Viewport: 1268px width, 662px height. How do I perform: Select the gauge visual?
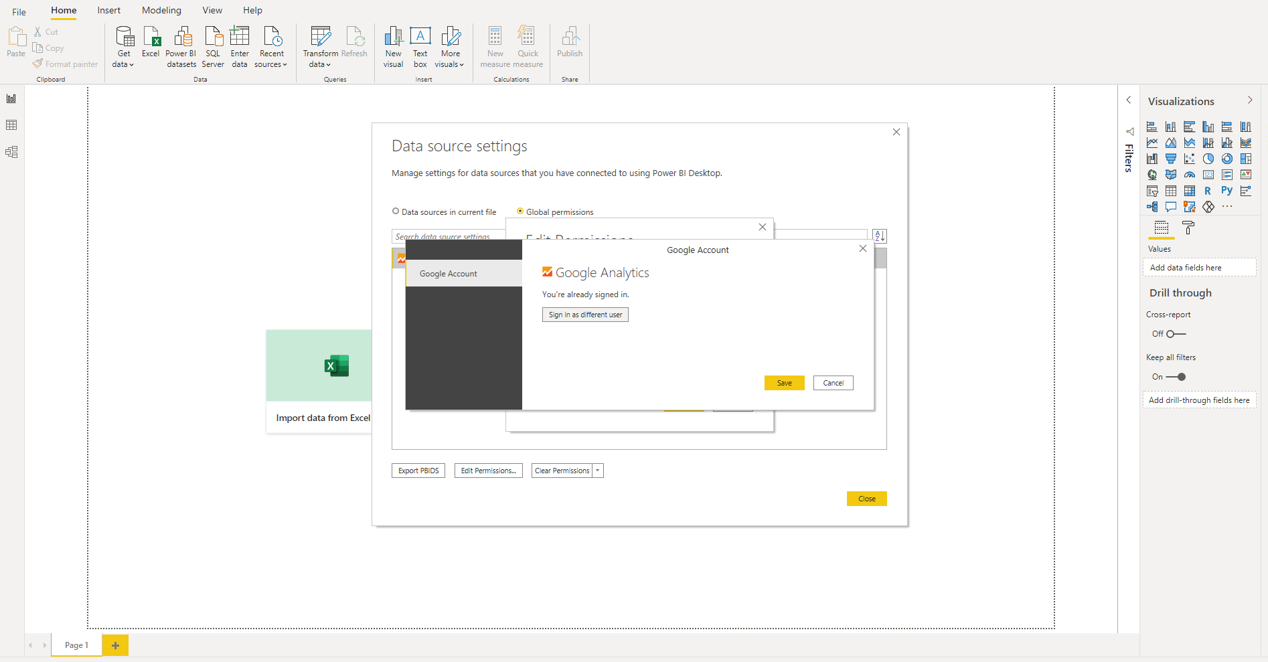[1190, 175]
